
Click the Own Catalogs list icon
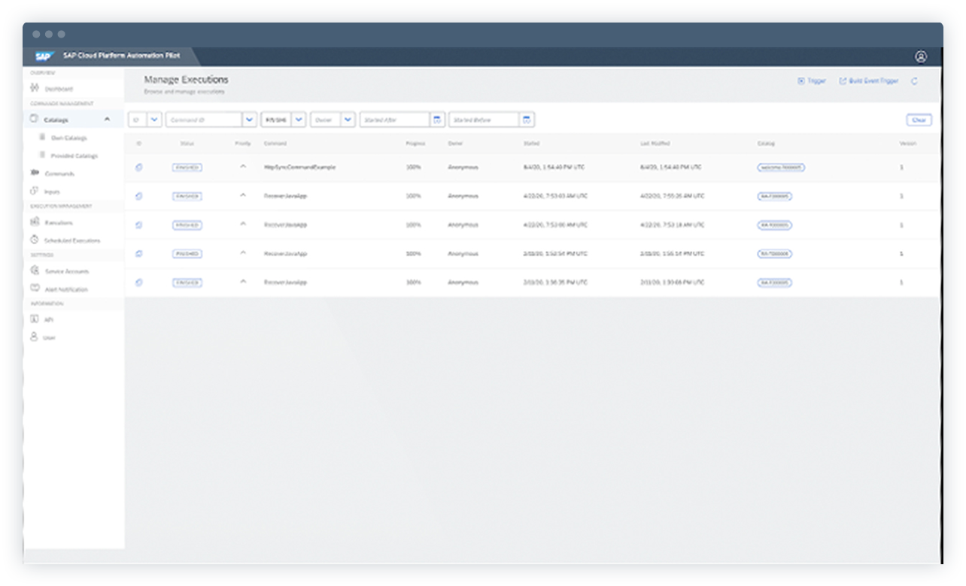click(x=42, y=137)
